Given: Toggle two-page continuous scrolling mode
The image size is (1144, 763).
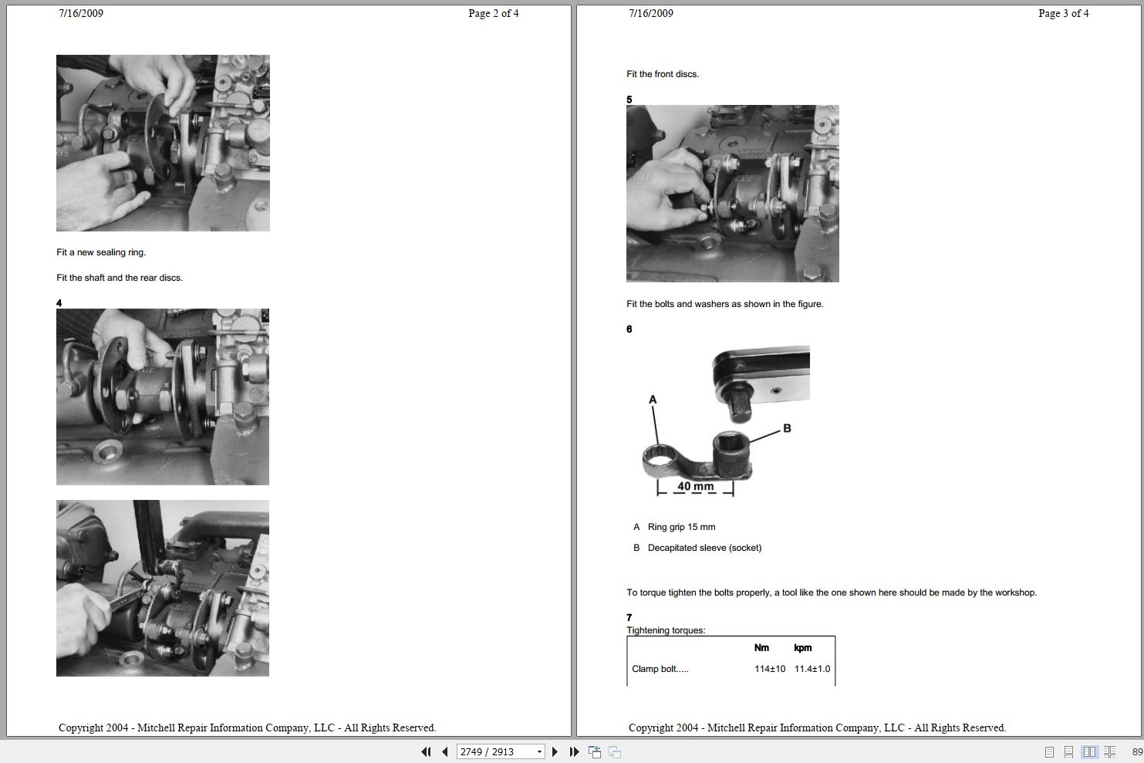Looking at the screenshot, I should coord(1109,751).
